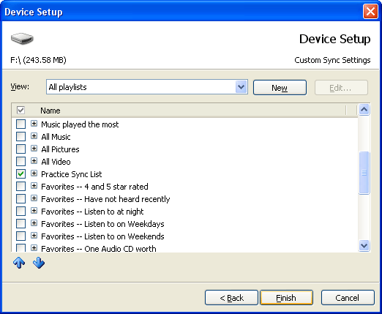Click the New playlist button
Image resolution: width=382 pixels, height=314 pixels.
(x=280, y=88)
